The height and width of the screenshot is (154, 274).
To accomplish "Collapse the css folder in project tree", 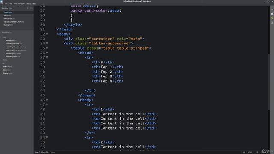I will [4, 37].
